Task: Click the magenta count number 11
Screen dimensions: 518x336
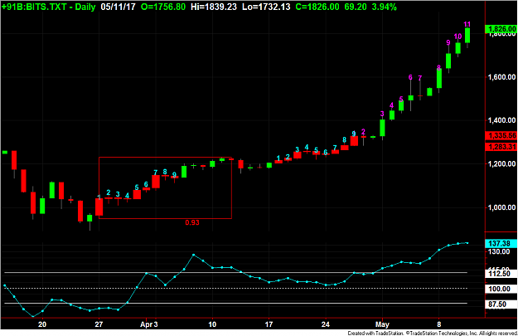Action: pos(467,24)
